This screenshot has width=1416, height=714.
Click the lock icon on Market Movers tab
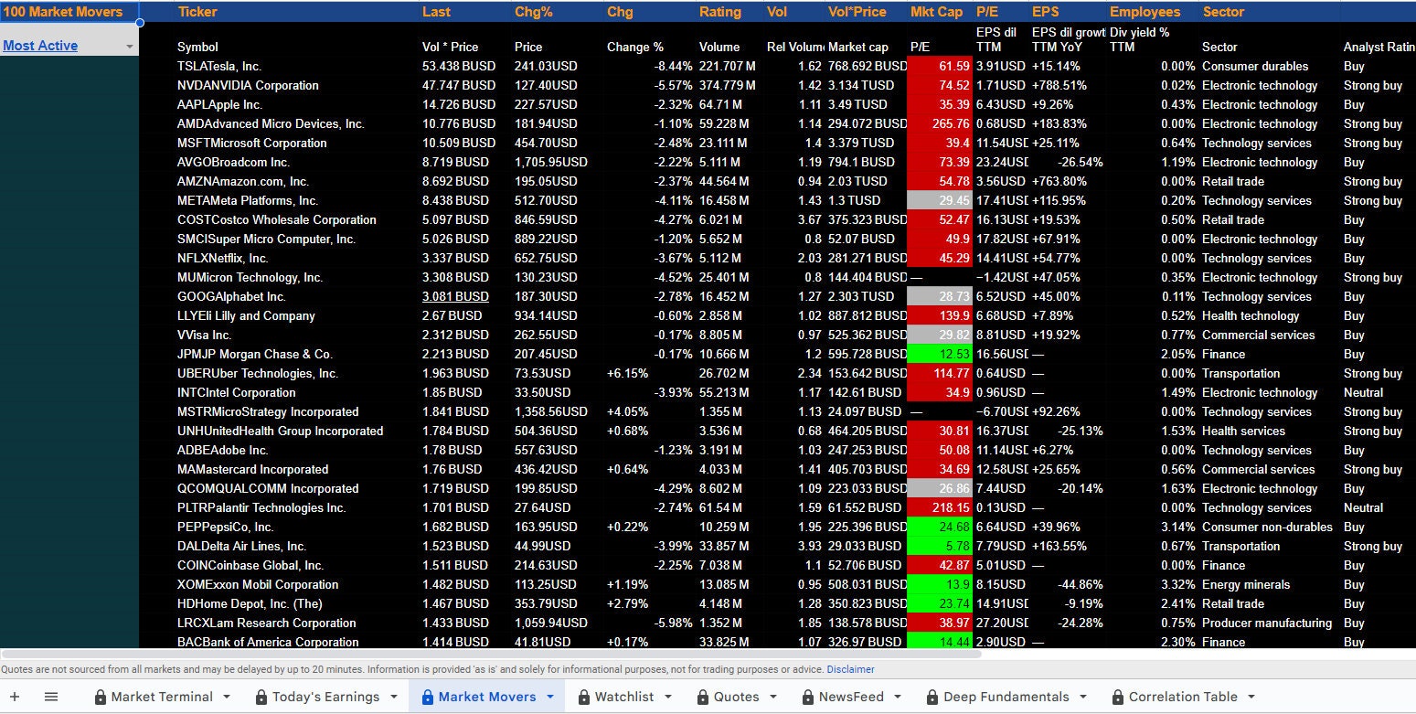click(428, 697)
